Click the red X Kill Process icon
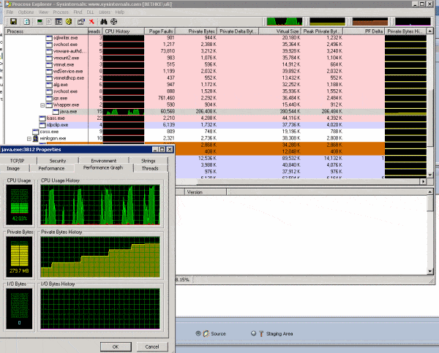 [91, 21]
